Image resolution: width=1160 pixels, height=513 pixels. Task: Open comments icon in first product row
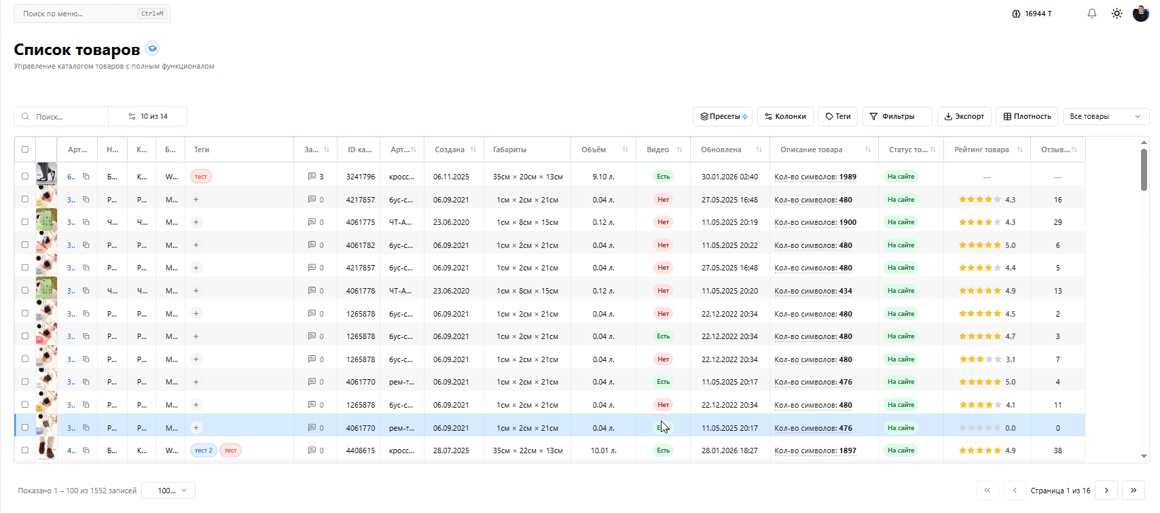312,177
